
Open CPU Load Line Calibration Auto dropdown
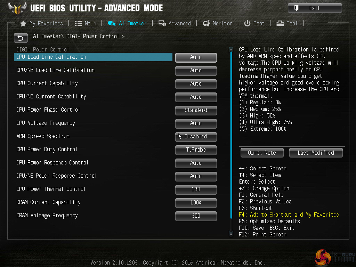tap(196, 57)
